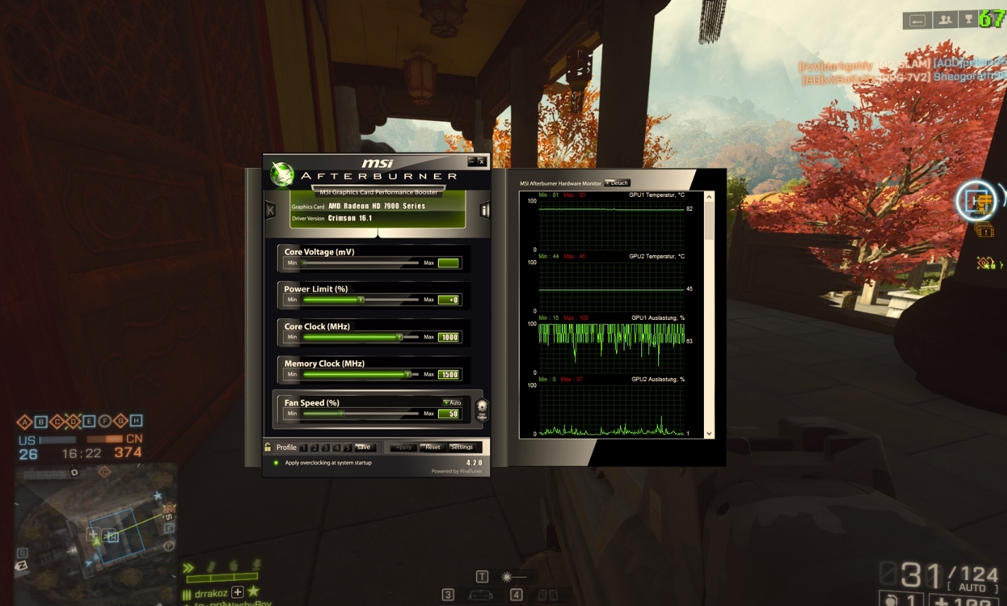Click the MSI Afterburner dragon logo
Image resolution: width=1007 pixels, height=606 pixels.
[282, 174]
